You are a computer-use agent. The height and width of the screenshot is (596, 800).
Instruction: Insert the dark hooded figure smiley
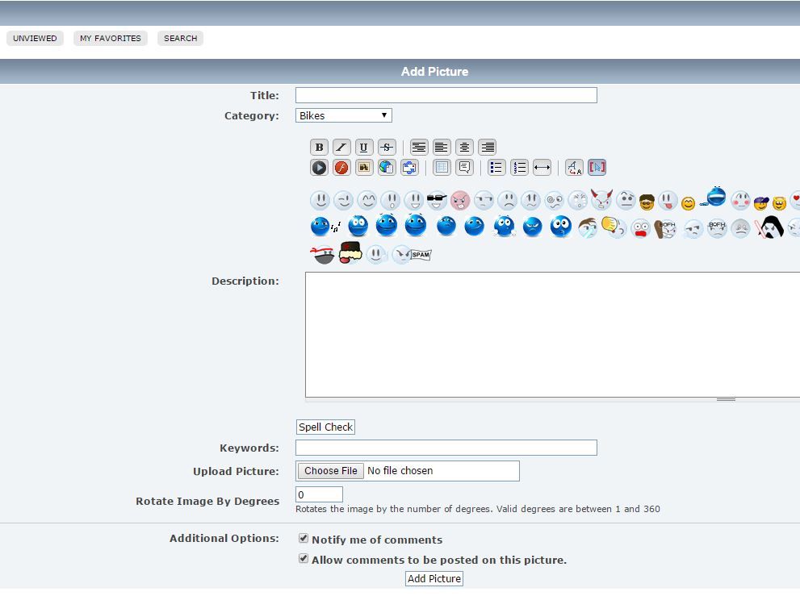pos(769,227)
